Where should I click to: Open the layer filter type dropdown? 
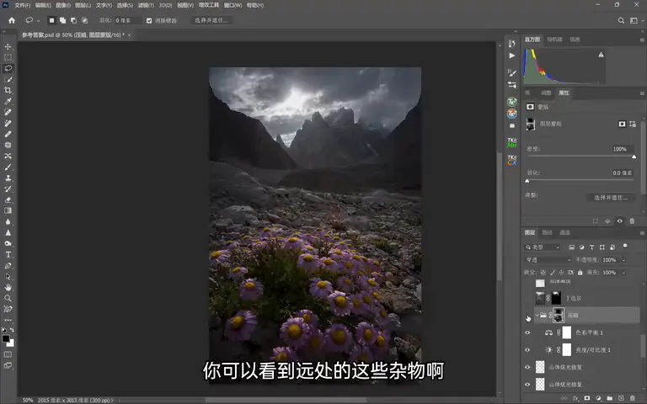click(543, 247)
